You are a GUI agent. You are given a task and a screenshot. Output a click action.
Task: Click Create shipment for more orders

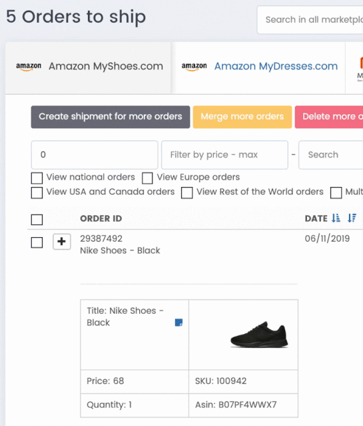coord(111,117)
